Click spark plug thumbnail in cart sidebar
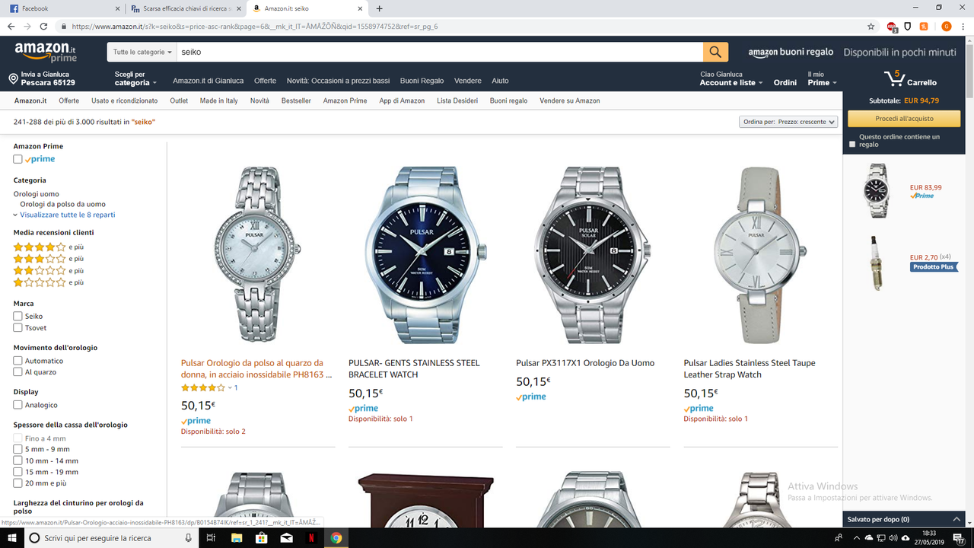This screenshot has height=548, width=974. (x=875, y=263)
